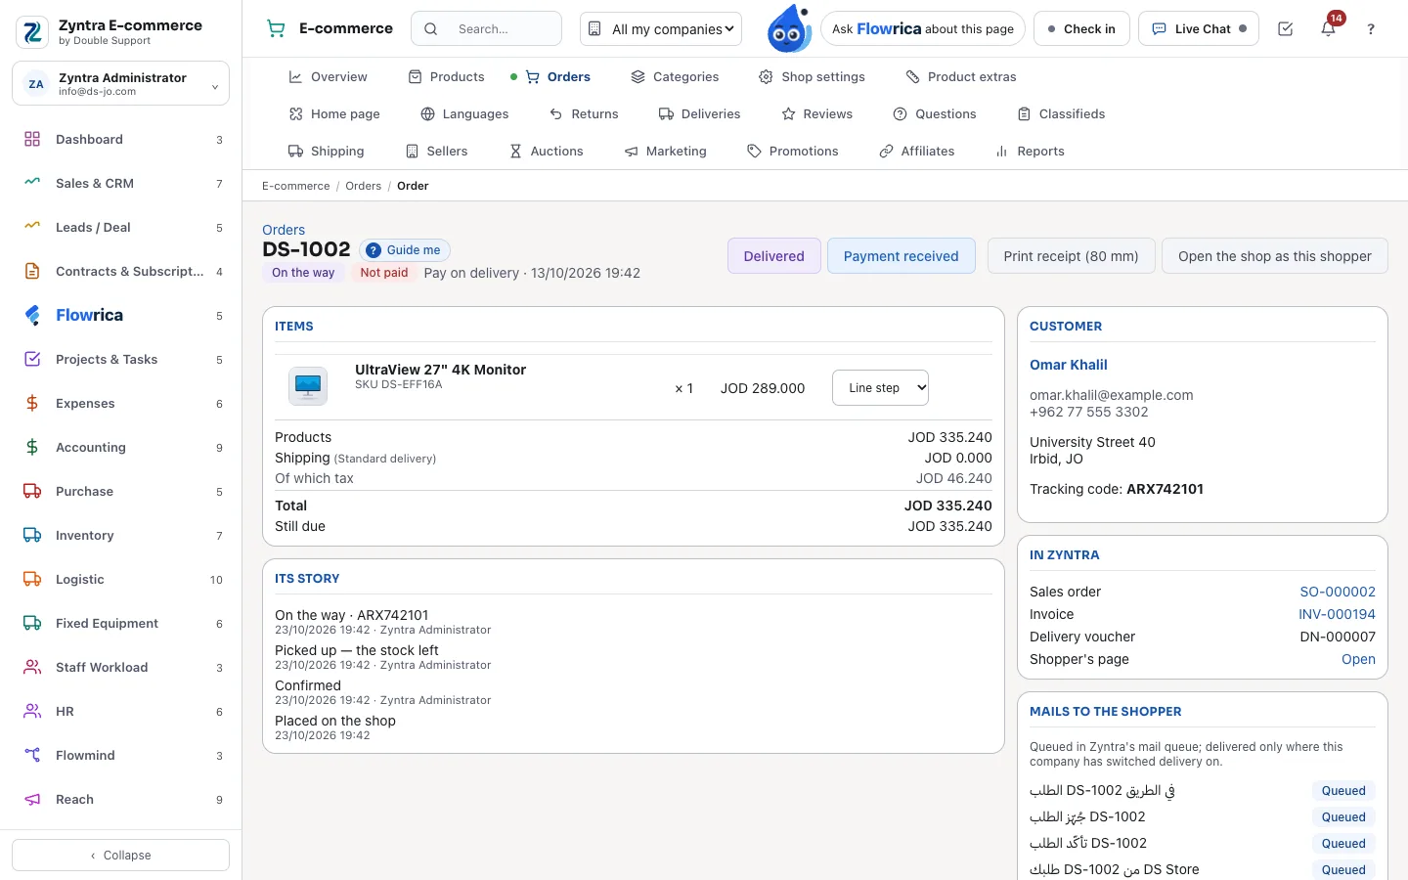Mark the order as Delivered
Screen dimensions: 1408x880
pos(773,256)
